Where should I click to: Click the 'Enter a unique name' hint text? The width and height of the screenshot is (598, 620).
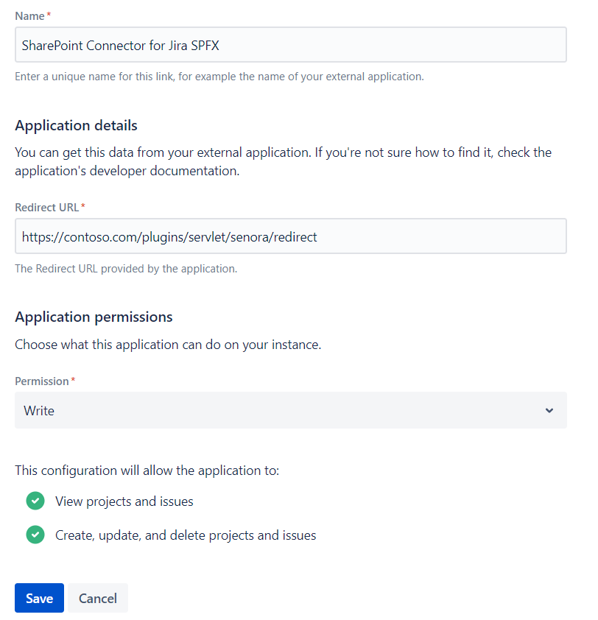[x=219, y=77]
